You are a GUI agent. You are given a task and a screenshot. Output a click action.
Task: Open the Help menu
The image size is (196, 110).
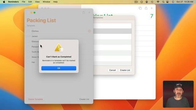click(x=55, y=2)
